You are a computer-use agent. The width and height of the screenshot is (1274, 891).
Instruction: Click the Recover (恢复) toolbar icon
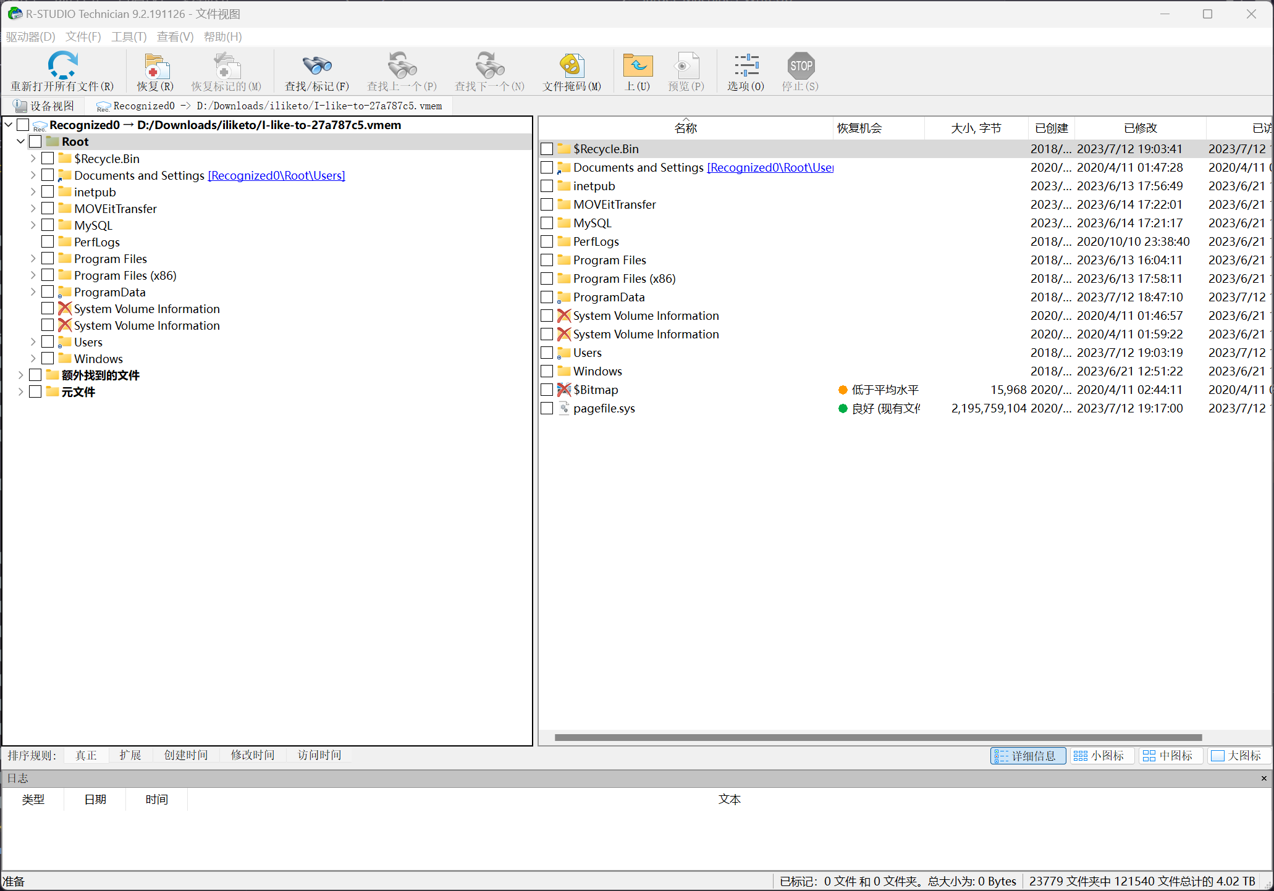pos(156,66)
